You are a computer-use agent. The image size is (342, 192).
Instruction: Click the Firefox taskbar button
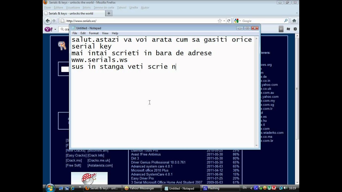click(102, 188)
